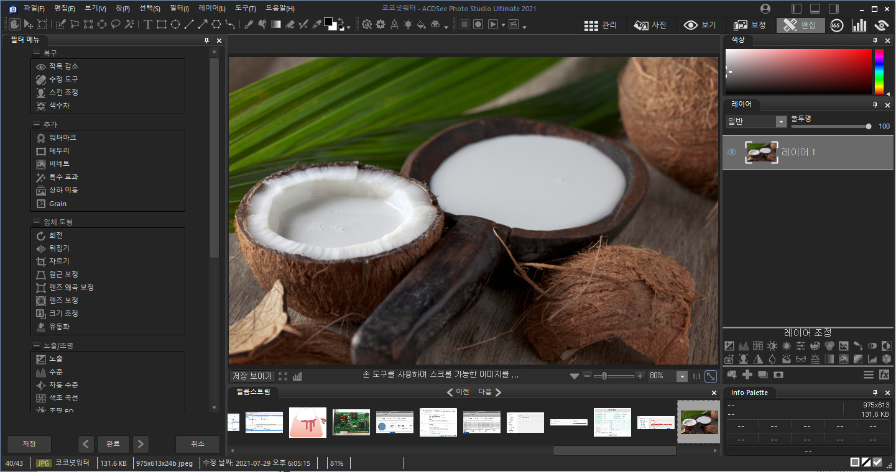Go to 이전 image in filmstrip
896x472 pixels.
pyautogui.click(x=458, y=392)
